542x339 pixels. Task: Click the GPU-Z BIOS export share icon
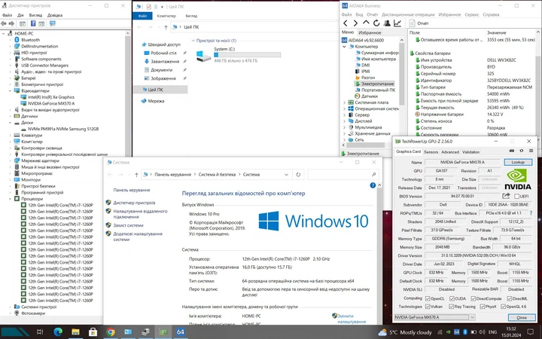click(506, 196)
